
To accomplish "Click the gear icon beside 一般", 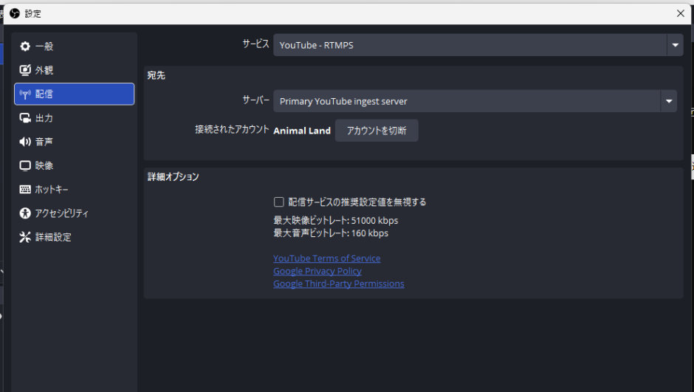I will point(25,46).
